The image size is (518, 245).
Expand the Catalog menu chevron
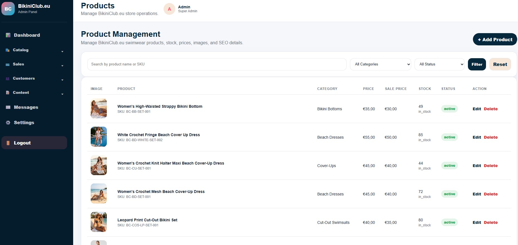coord(62,51)
